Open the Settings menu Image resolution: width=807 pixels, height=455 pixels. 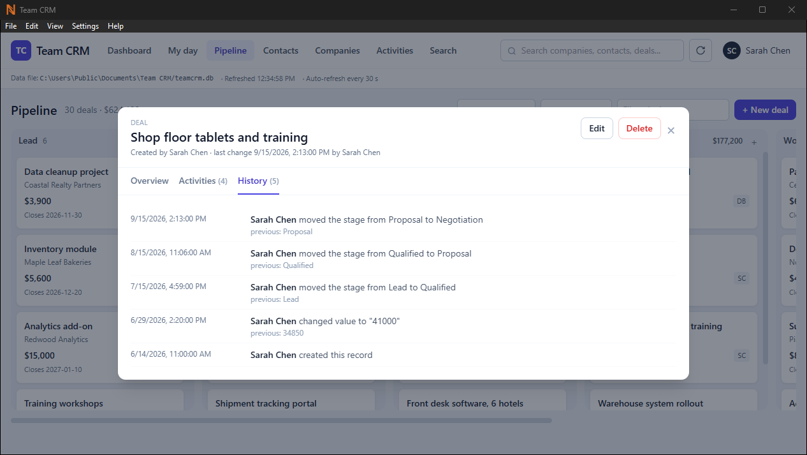coord(85,26)
